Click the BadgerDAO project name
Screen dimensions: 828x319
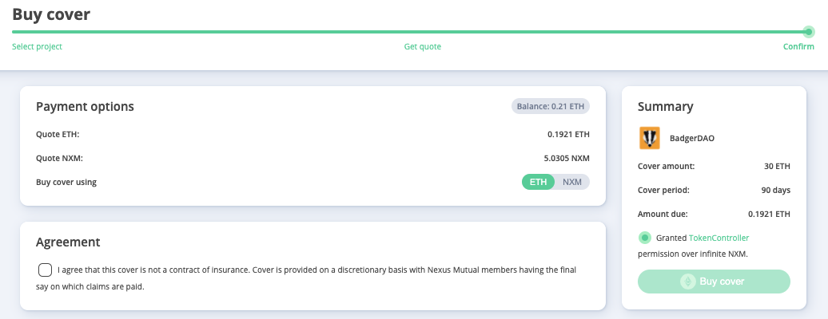pos(692,138)
